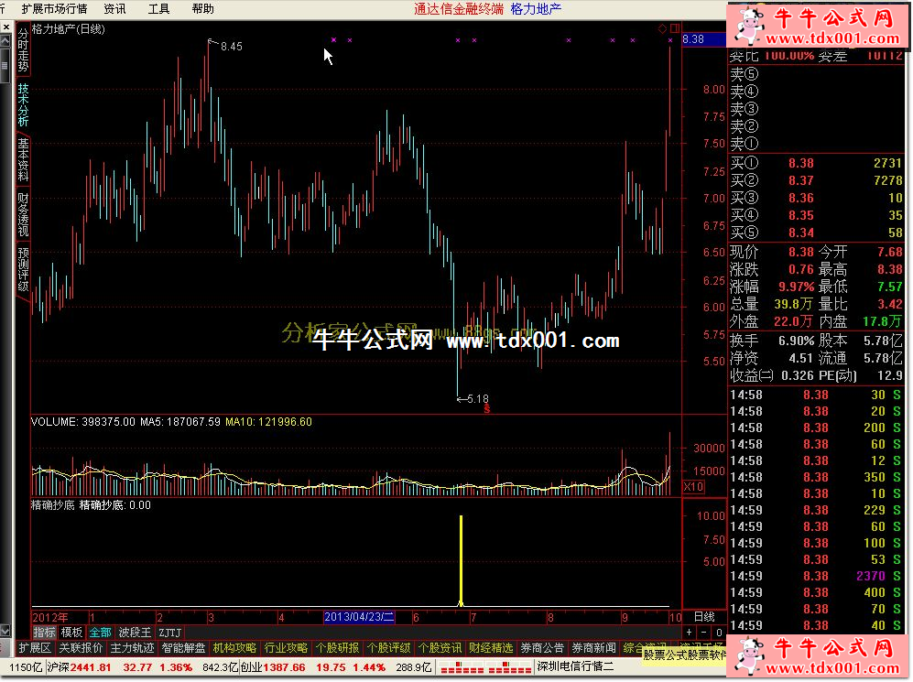Click the 5.18 low price label
Image resolution: width=913 pixels, height=682 pixels.
click(x=477, y=399)
